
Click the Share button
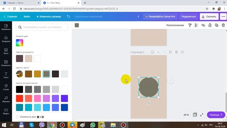tap(189, 17)
